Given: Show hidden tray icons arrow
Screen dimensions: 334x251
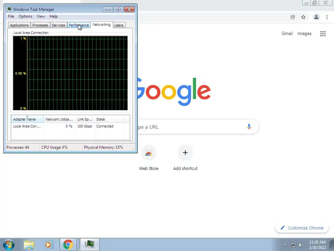Looking at the screenshot, I should click(285, 245).
